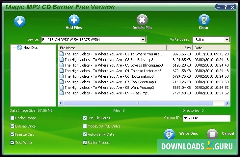Toggle the Disc-at-Once checkbox
Screen dimensions: 240x157
tap(12, 126)
